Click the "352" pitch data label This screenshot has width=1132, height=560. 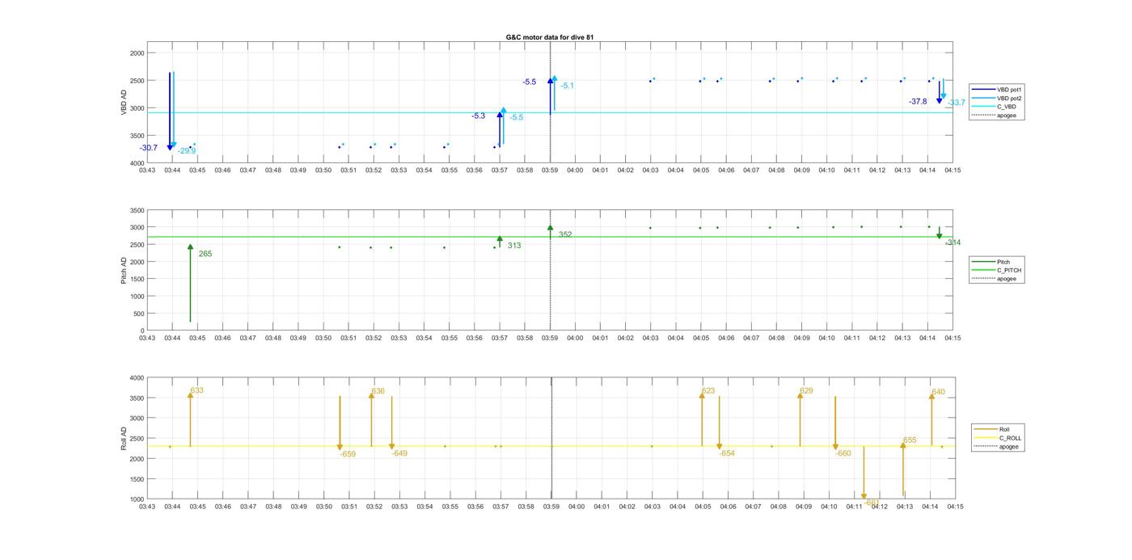(565, 234)
